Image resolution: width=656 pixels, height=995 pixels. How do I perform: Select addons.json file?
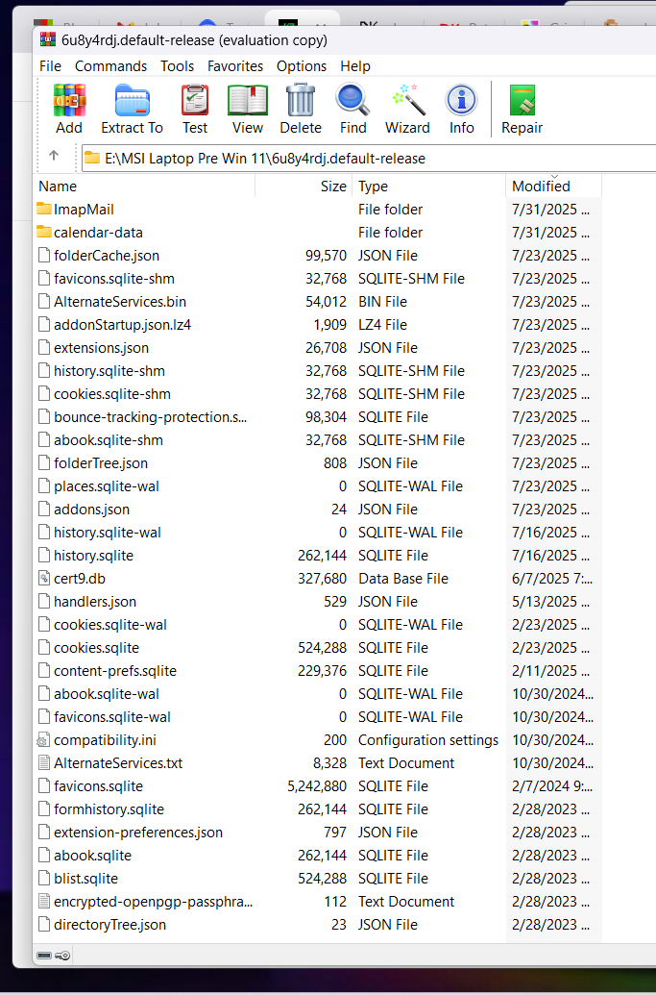tap(92, 509)
